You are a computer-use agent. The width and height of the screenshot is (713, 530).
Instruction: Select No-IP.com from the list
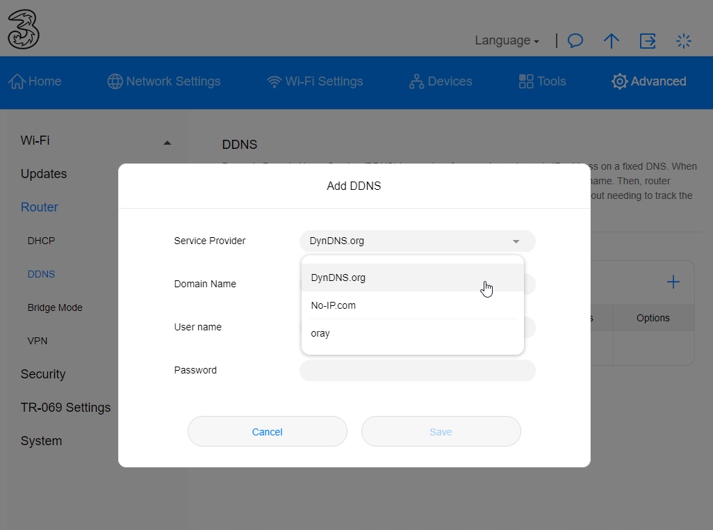(412, 305)
